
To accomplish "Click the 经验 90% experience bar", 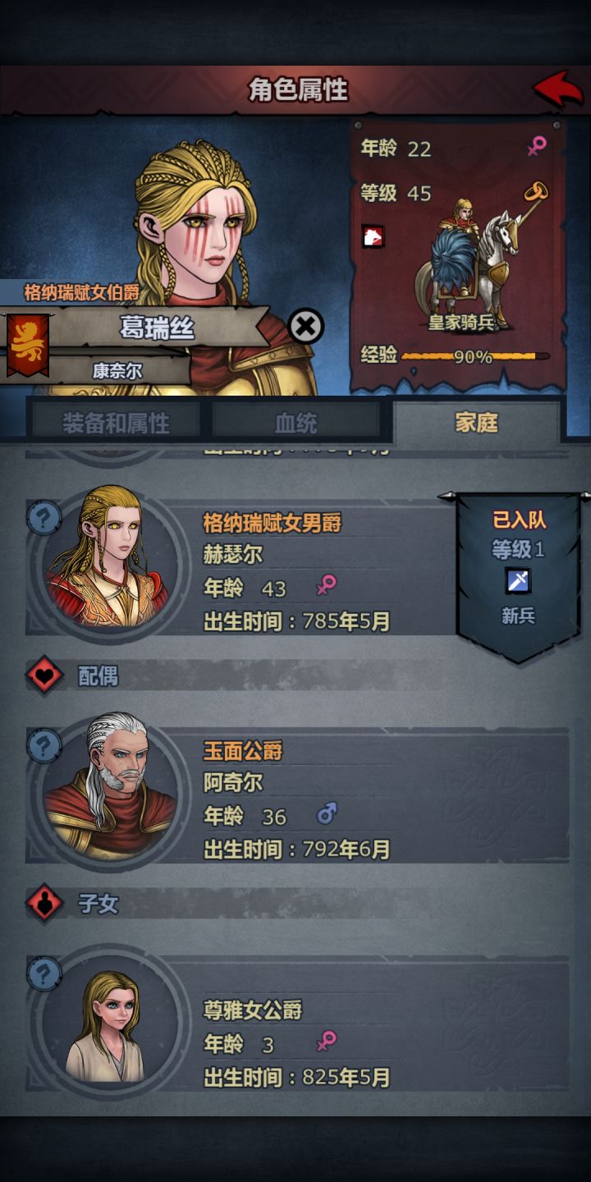I will (x=474, y=356).
